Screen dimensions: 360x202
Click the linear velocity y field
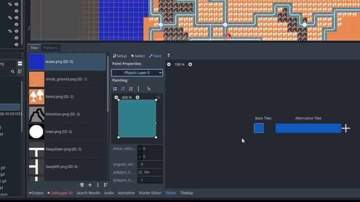click(x=150, y=157)
